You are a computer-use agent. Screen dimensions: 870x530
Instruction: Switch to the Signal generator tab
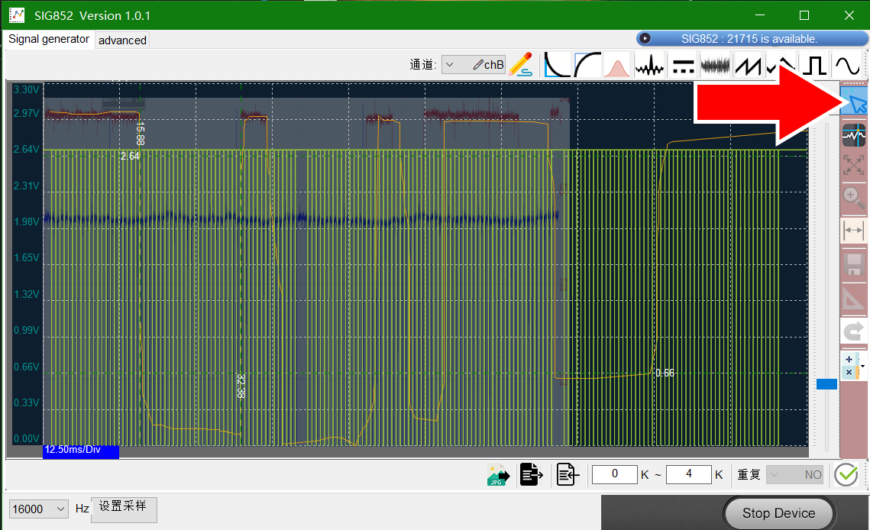[49, 39]
